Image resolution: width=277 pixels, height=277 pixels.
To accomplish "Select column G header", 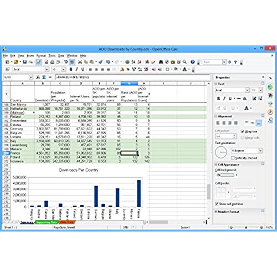I will click(x=129, y=84).
